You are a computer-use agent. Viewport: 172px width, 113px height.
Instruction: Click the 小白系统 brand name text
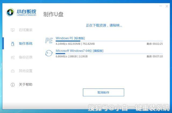tap(26, 12)
